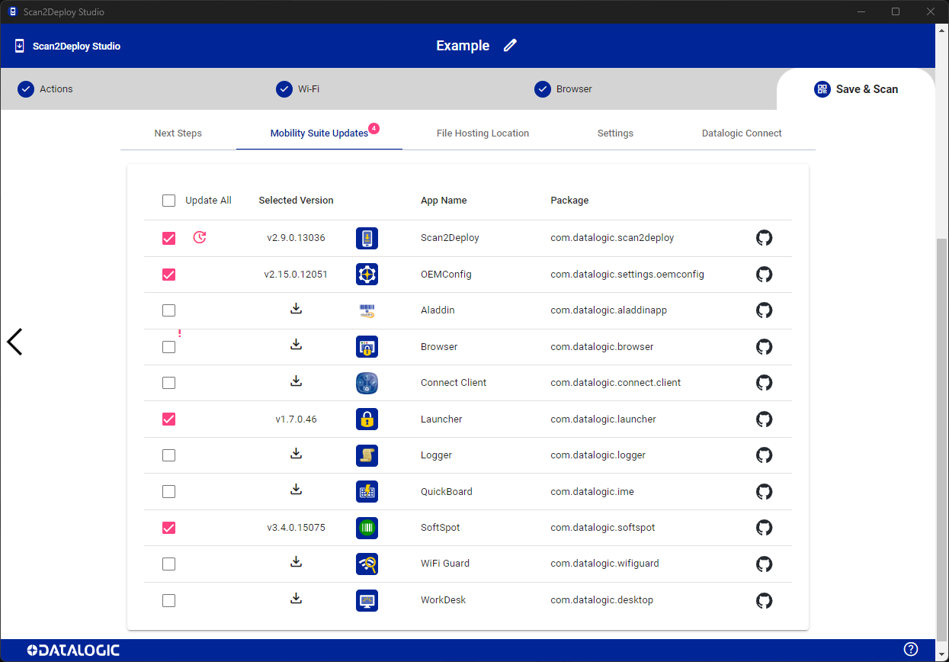Click the download icon for WiFi Guard
Image resolution: width=949 pixels, height=662 pixels.
pyautogui.click(x=297, y=561)
